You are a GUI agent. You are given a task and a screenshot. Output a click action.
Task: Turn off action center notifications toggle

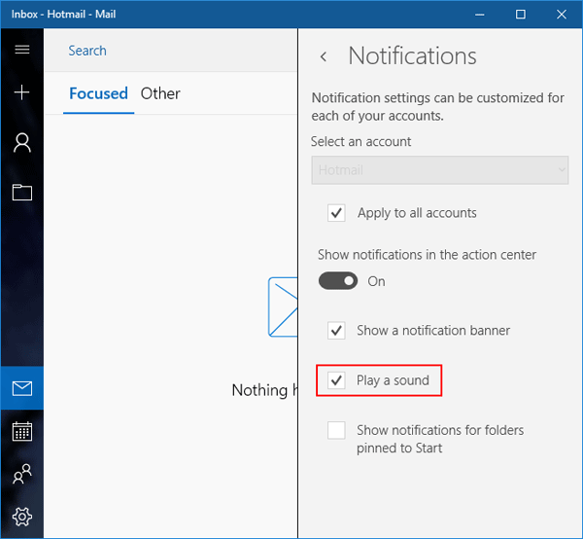pyautogui.click(x=338, y=281)
